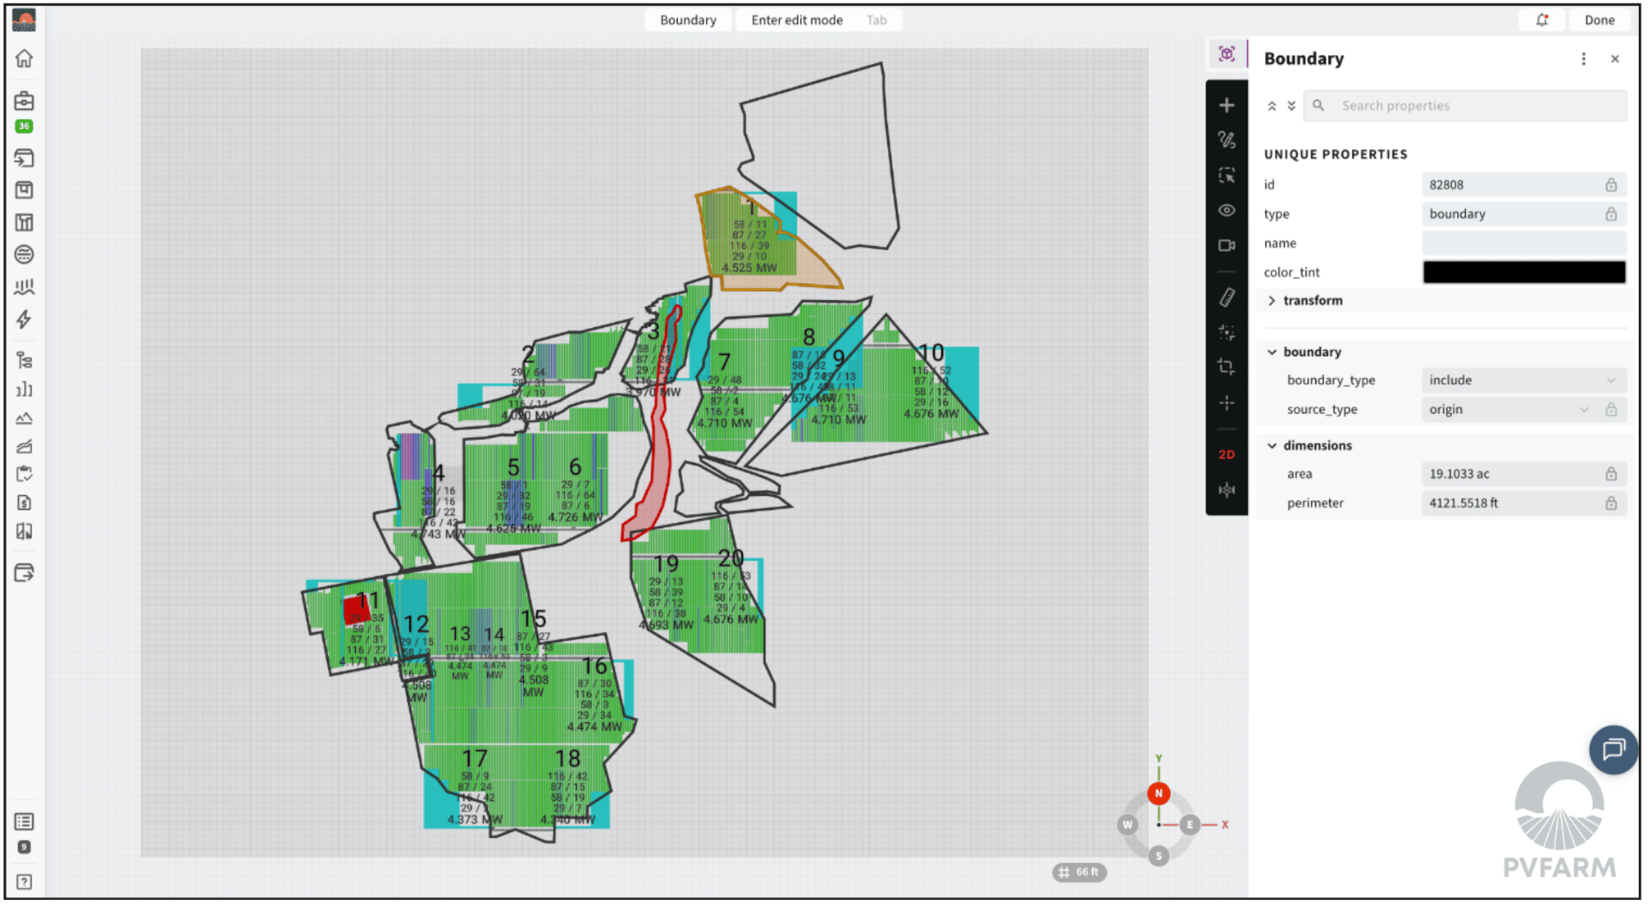Open the terrain mountain icon
Viewport: 1648px width, 905px height.
click(x=24, y=419)
